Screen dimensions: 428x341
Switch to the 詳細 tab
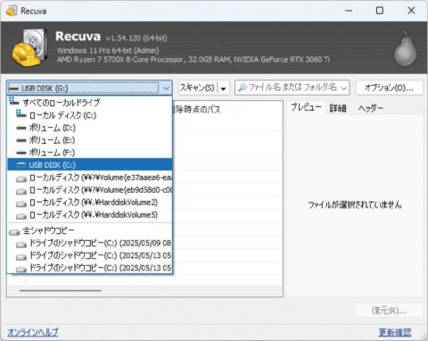coord(338,108)
